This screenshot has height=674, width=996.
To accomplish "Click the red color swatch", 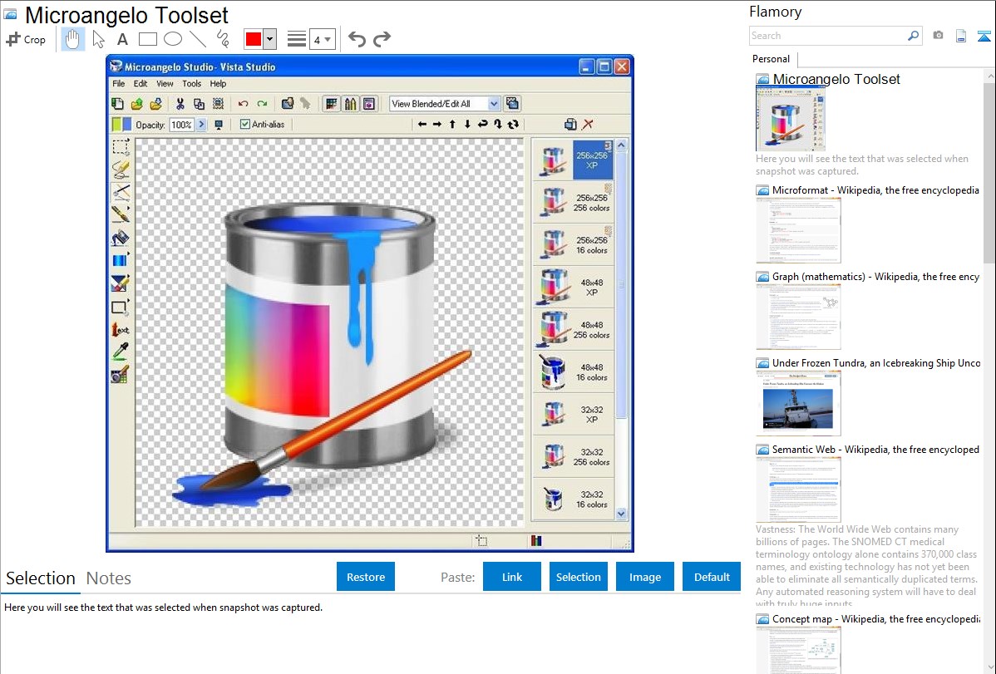I will 254,39.
